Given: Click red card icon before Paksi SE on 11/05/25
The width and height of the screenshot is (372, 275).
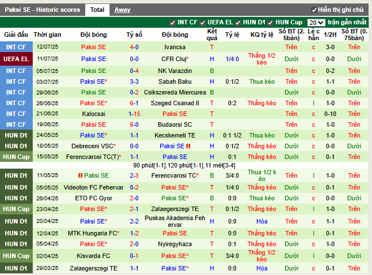Looking at the screenshot, I should tap(80, 175).
